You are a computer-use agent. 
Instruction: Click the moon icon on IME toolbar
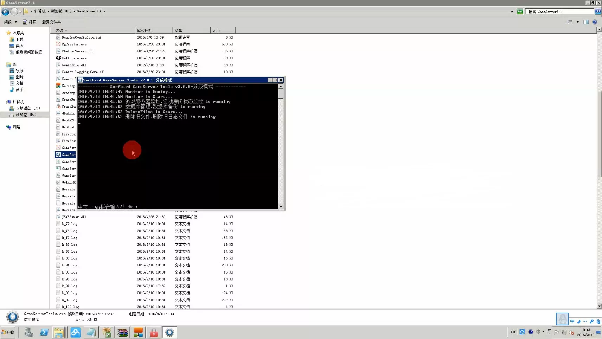click(x=579, y=321)
